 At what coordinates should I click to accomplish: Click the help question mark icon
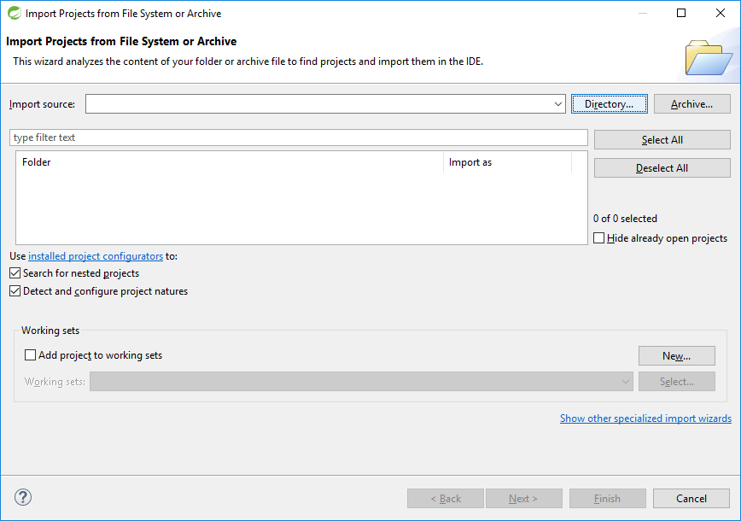click(x=23, y=498)
